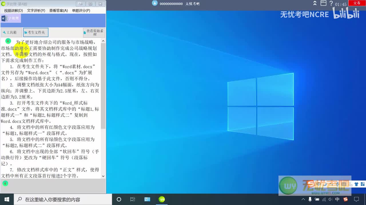Toggle the Sogou toolbar punctuation icon
Screen dimensions: 366x205
click(x=331, y=184)
